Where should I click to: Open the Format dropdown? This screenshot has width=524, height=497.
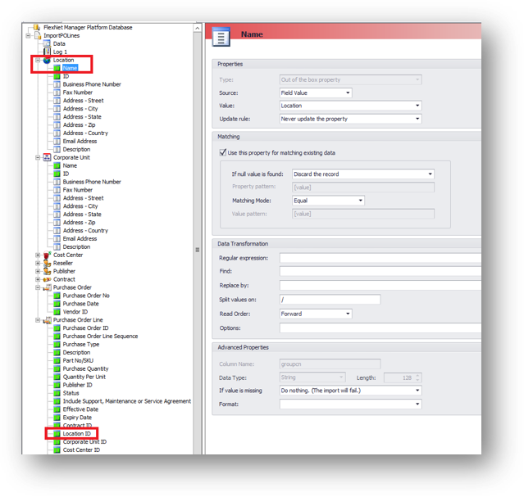[x=350, y=404]
